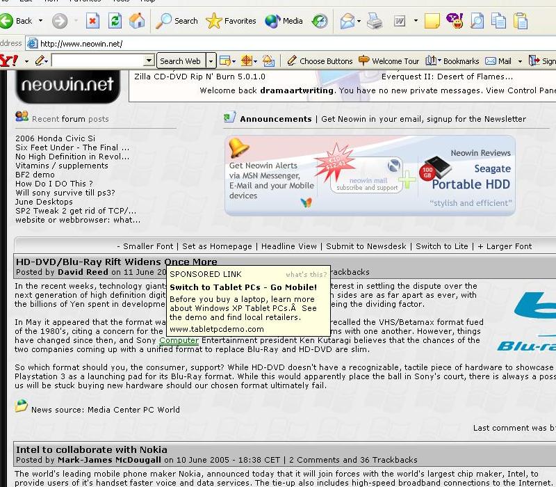The image size is (556, 487).
Task: Click the Edit with Word icon
Action: click(x=400, y=22)
